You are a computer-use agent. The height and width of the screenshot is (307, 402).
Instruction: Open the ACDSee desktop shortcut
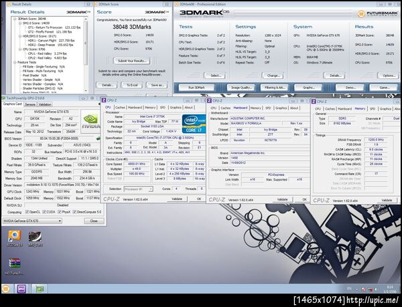pyautogui.click(x=14, y=238)
